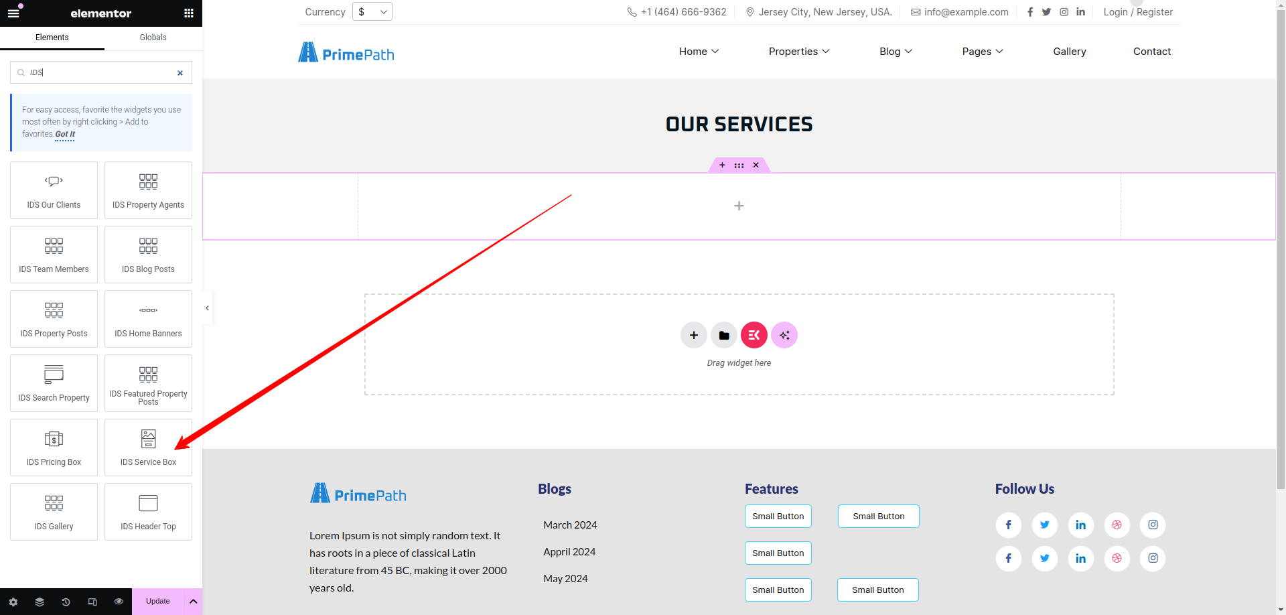Viewport: 1286px width, 615px height.
Task: Click the footer PrimePath logo
Action: pos(358,494)
